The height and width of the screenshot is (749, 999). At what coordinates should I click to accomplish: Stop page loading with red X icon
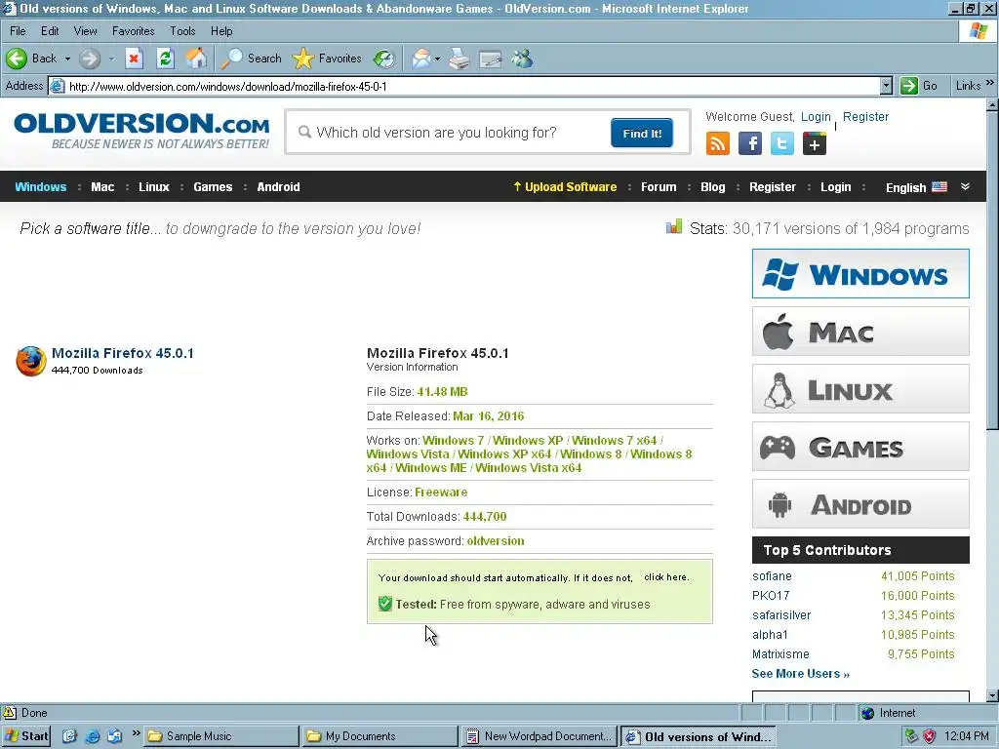click(x=133, y=59)
